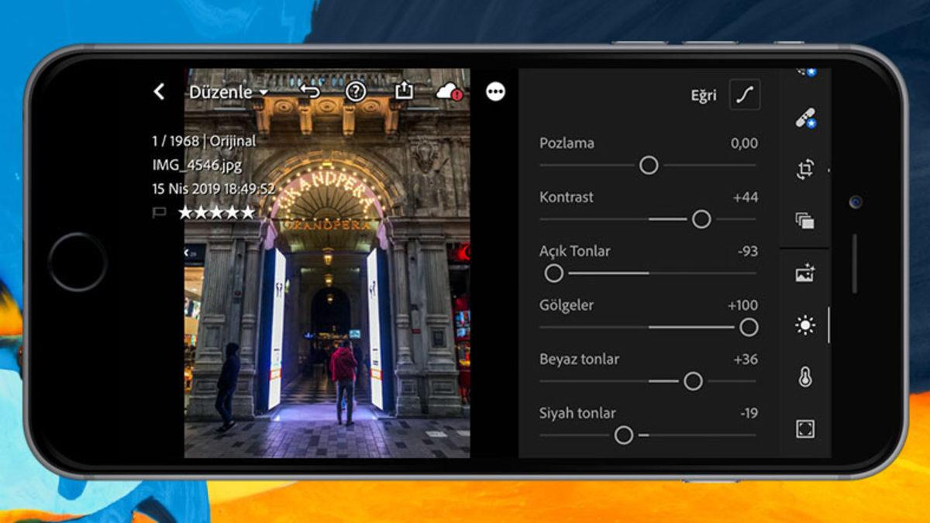Open the Light panel sun icon
930x523 pixels.
[x=804, y=326]
